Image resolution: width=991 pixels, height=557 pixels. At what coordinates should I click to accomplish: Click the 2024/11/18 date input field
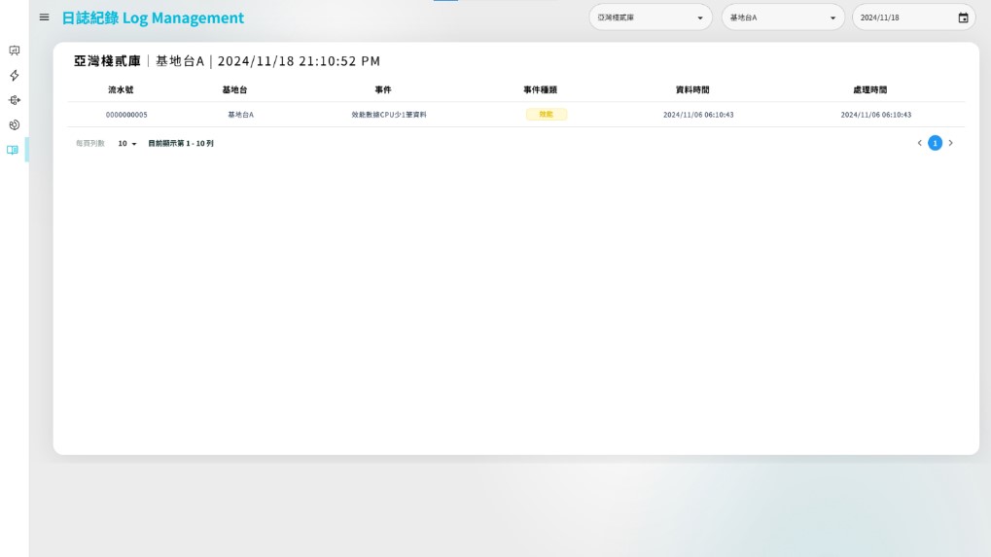click(x=900, y=17)
